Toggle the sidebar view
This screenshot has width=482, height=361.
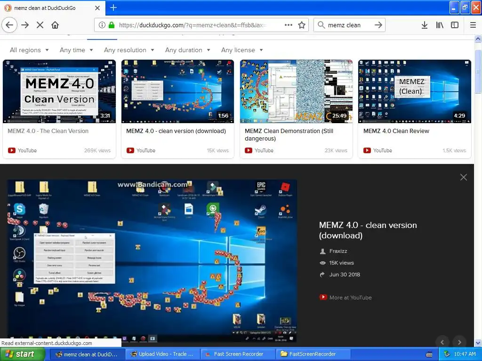click(x=455, y=25)
